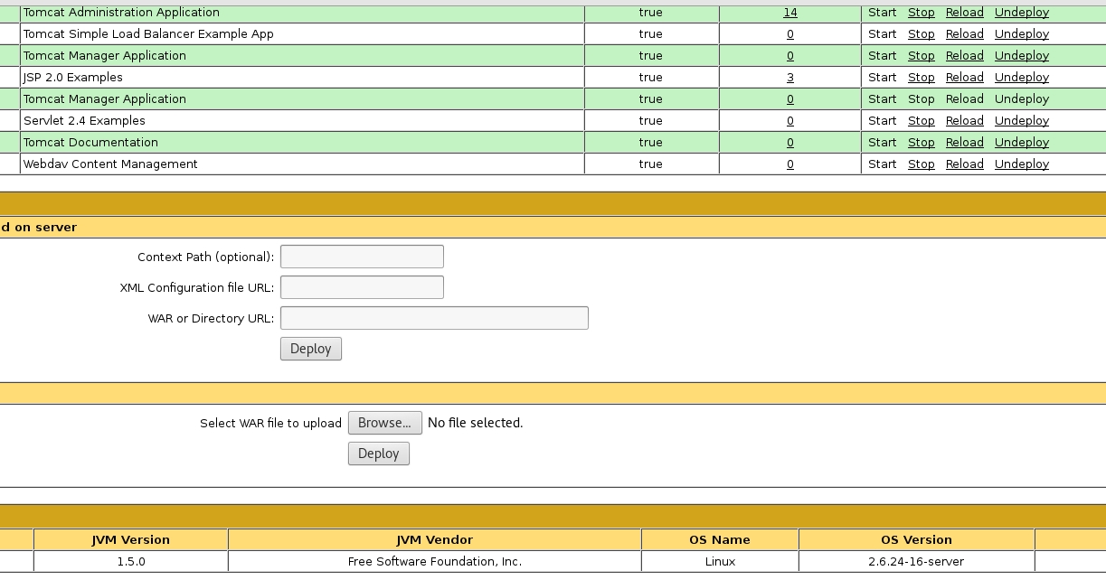This screenshot has width=1106, height=580.
Task: Reload the Servlet 2.4 Examples application
Action: (964, 121)
